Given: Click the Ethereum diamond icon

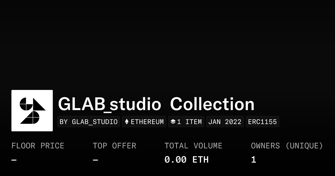Looking at the screenshot, I should click(x=127, y=122).
